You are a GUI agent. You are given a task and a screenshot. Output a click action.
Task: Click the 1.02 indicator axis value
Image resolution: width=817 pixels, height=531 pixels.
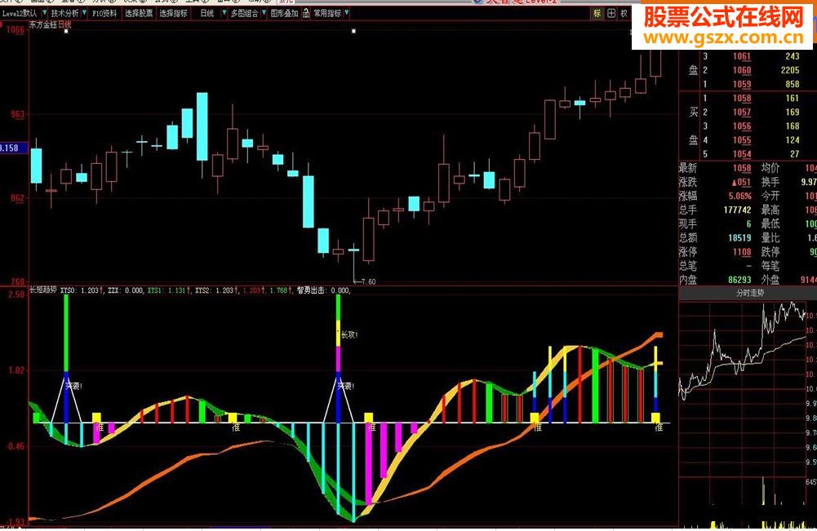click(x=16, y=370)
